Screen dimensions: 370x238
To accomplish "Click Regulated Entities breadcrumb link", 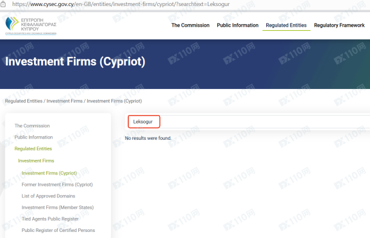I will click(24, 101).
